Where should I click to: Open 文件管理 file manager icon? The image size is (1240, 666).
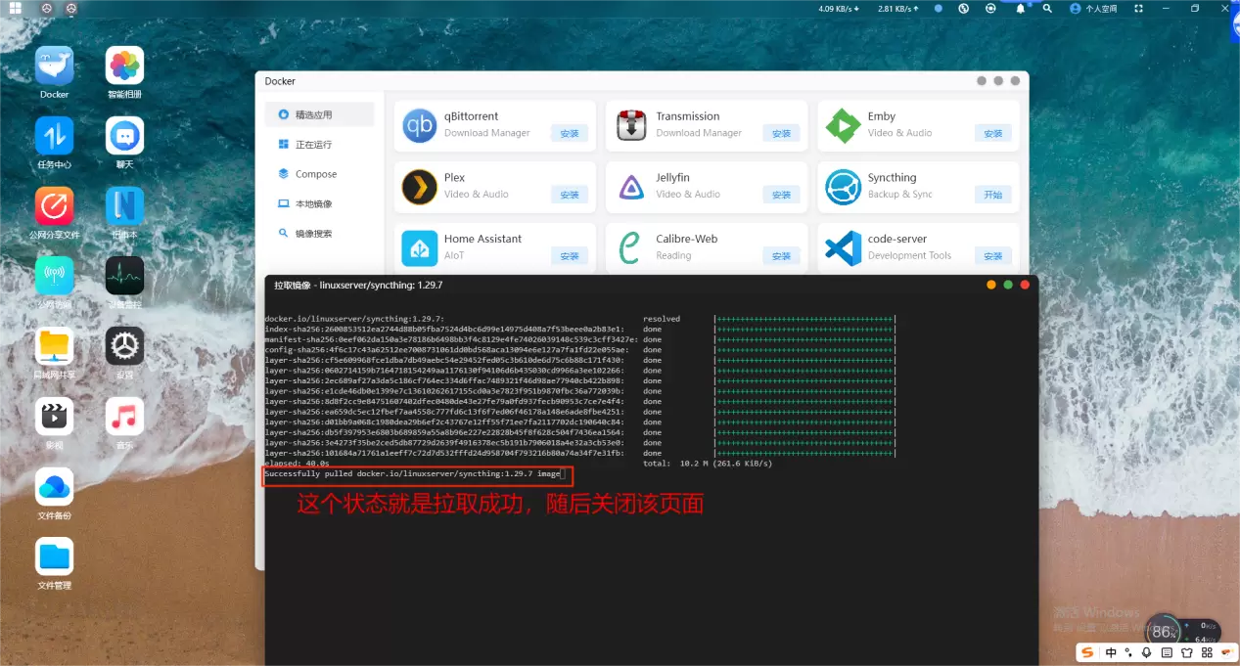point(55,558)
